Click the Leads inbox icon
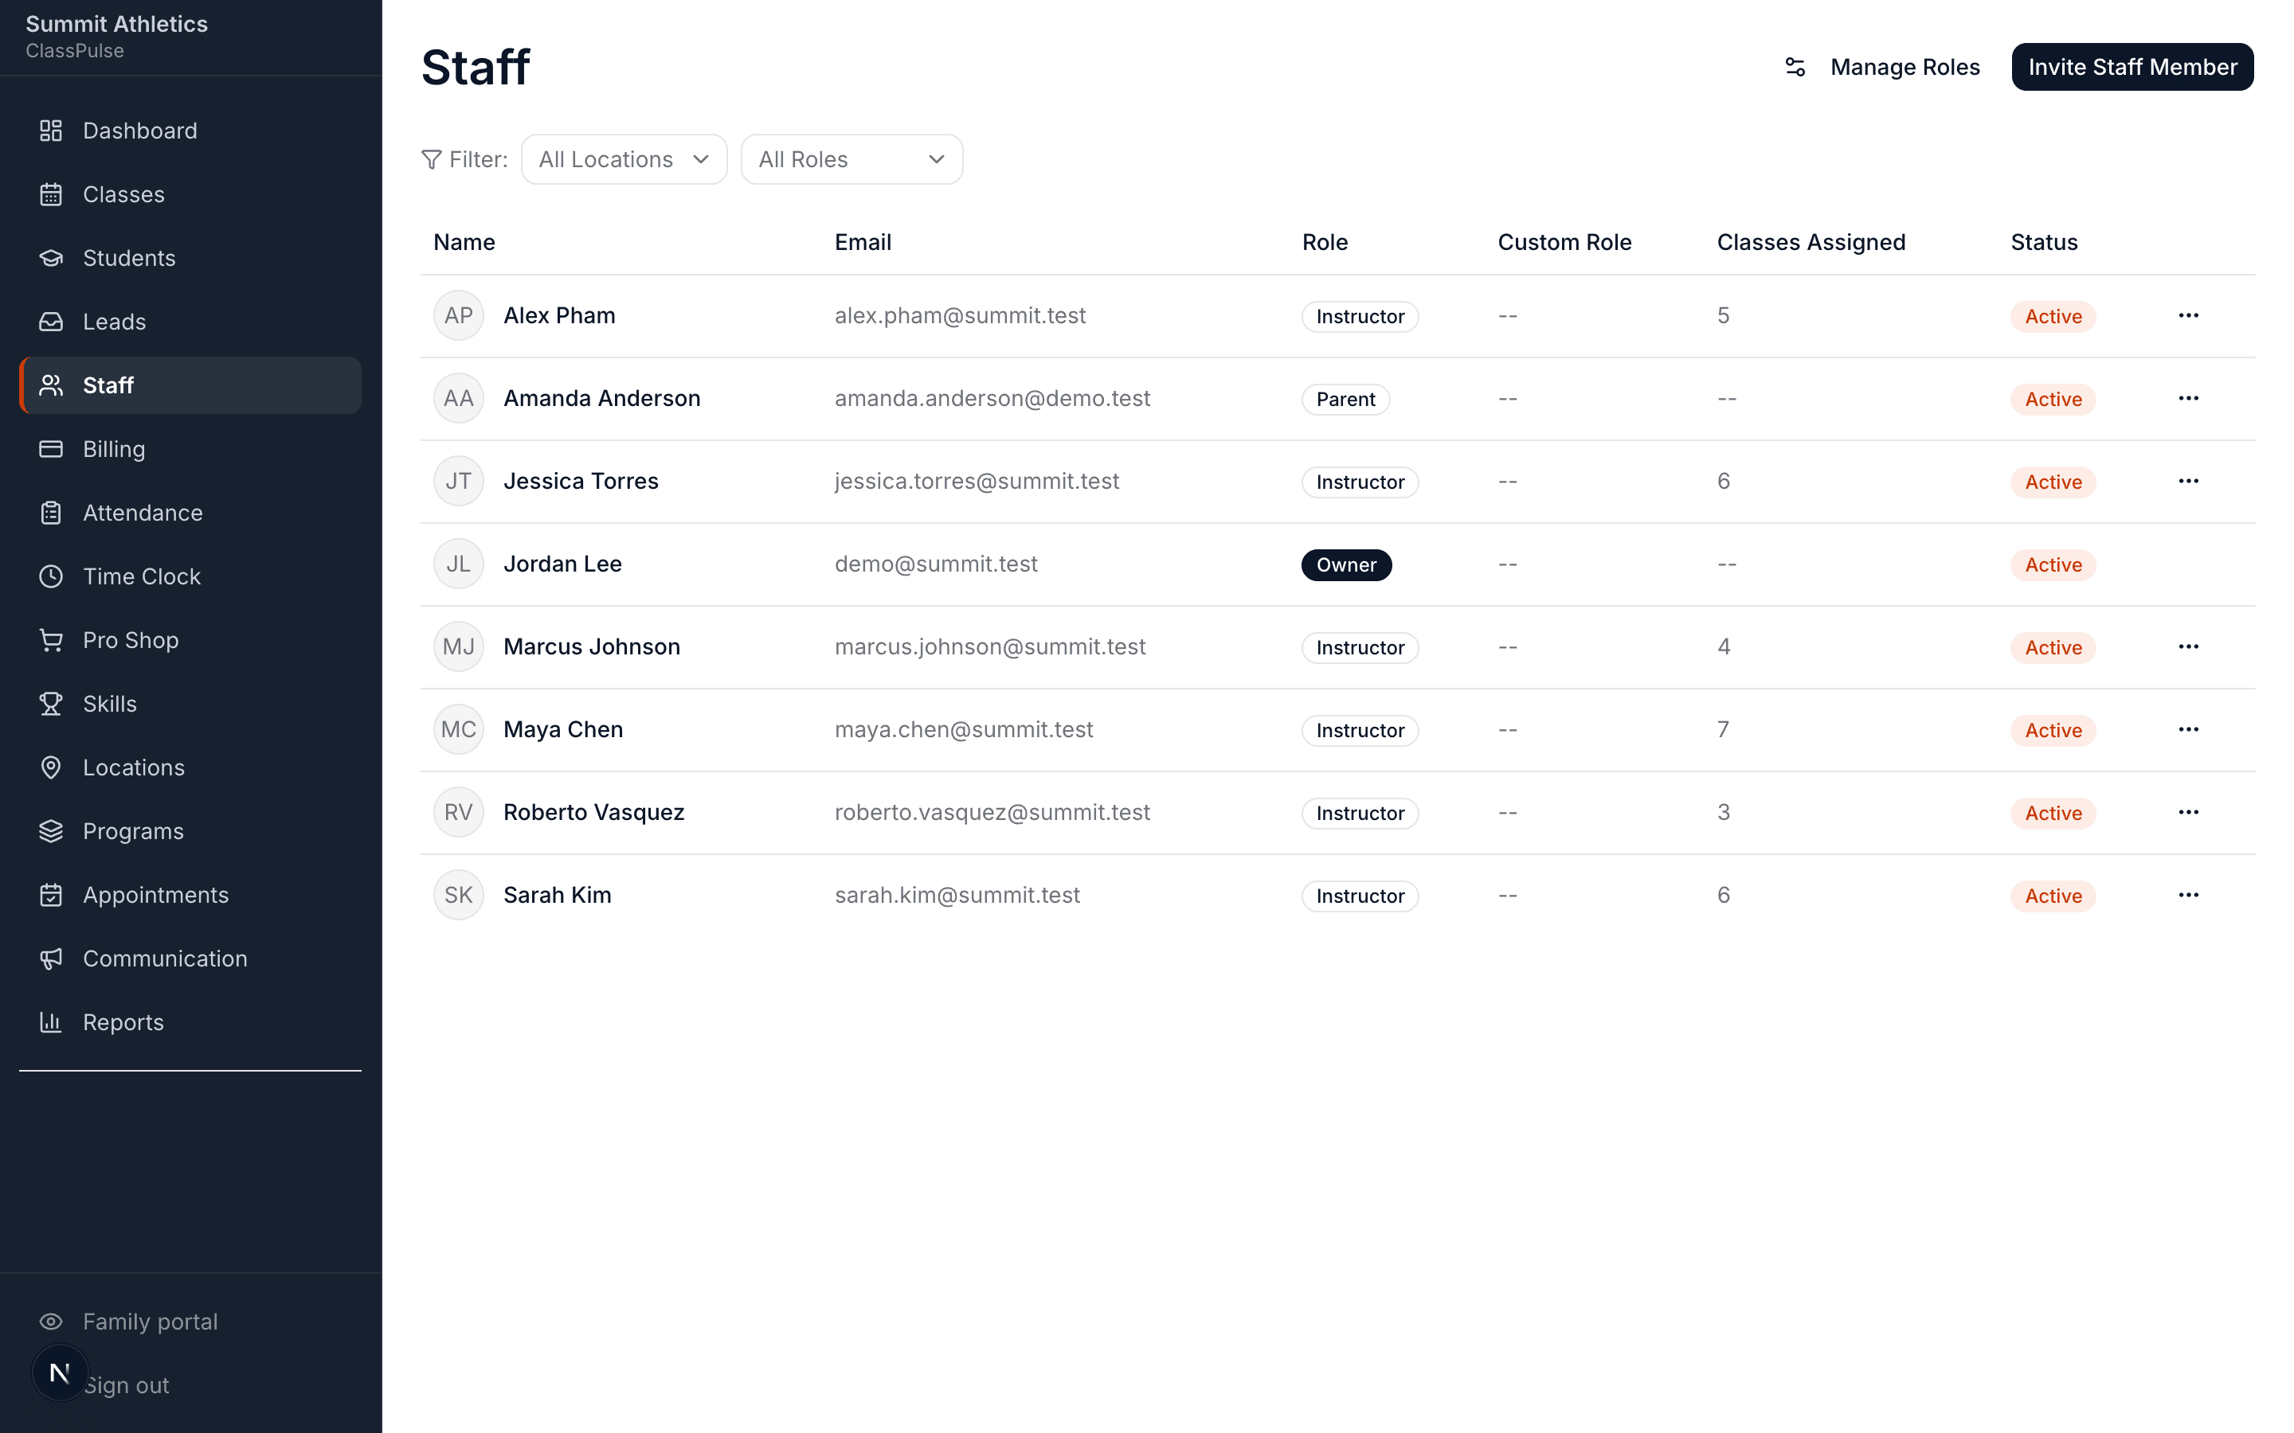This screenshot has width=2294, height=1433. 51,322
